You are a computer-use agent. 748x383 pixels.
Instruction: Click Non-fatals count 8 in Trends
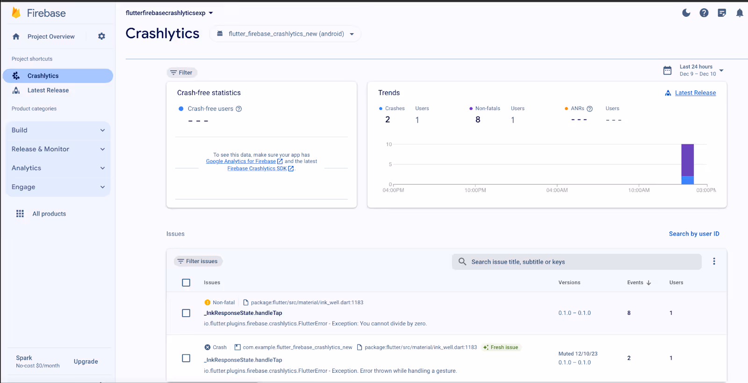point(478,119)
